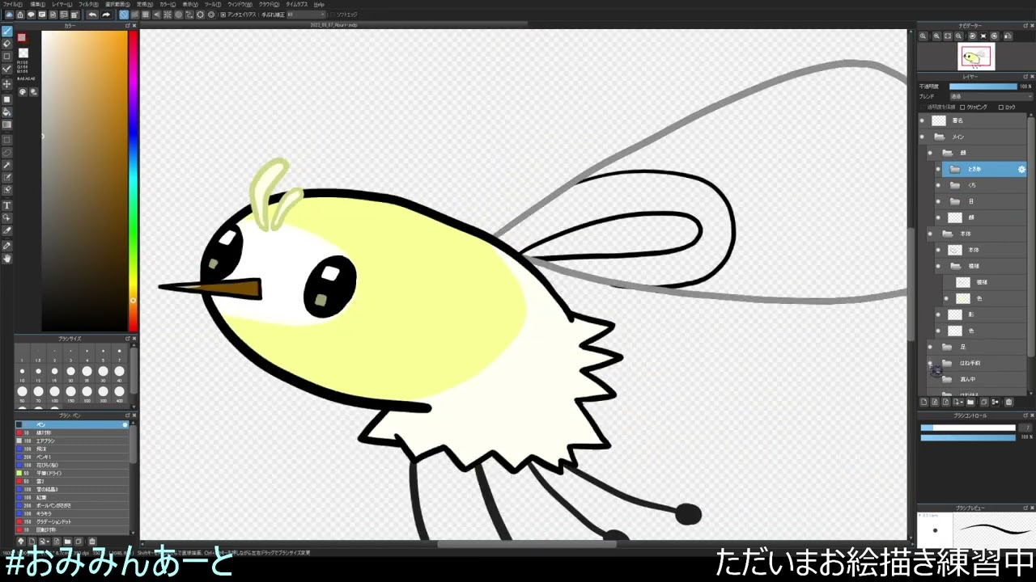
Task: Open the ブレンド mode dropdown
Action: point(991,96)
